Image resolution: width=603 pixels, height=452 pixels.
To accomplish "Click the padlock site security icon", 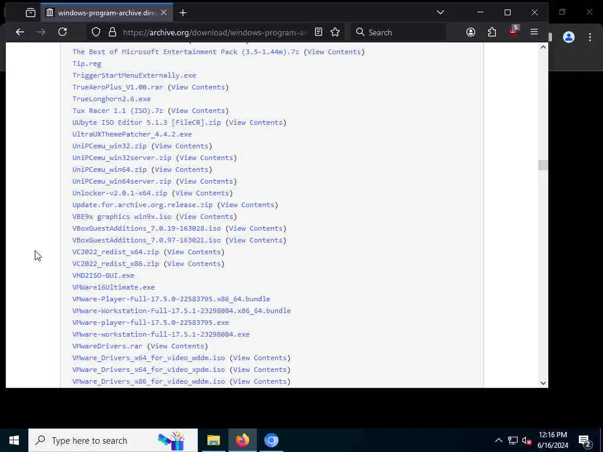I will point(112,32).
